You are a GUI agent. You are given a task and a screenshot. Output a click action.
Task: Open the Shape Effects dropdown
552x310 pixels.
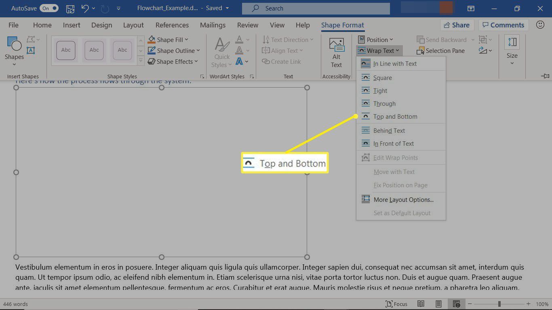pos(173,61)
